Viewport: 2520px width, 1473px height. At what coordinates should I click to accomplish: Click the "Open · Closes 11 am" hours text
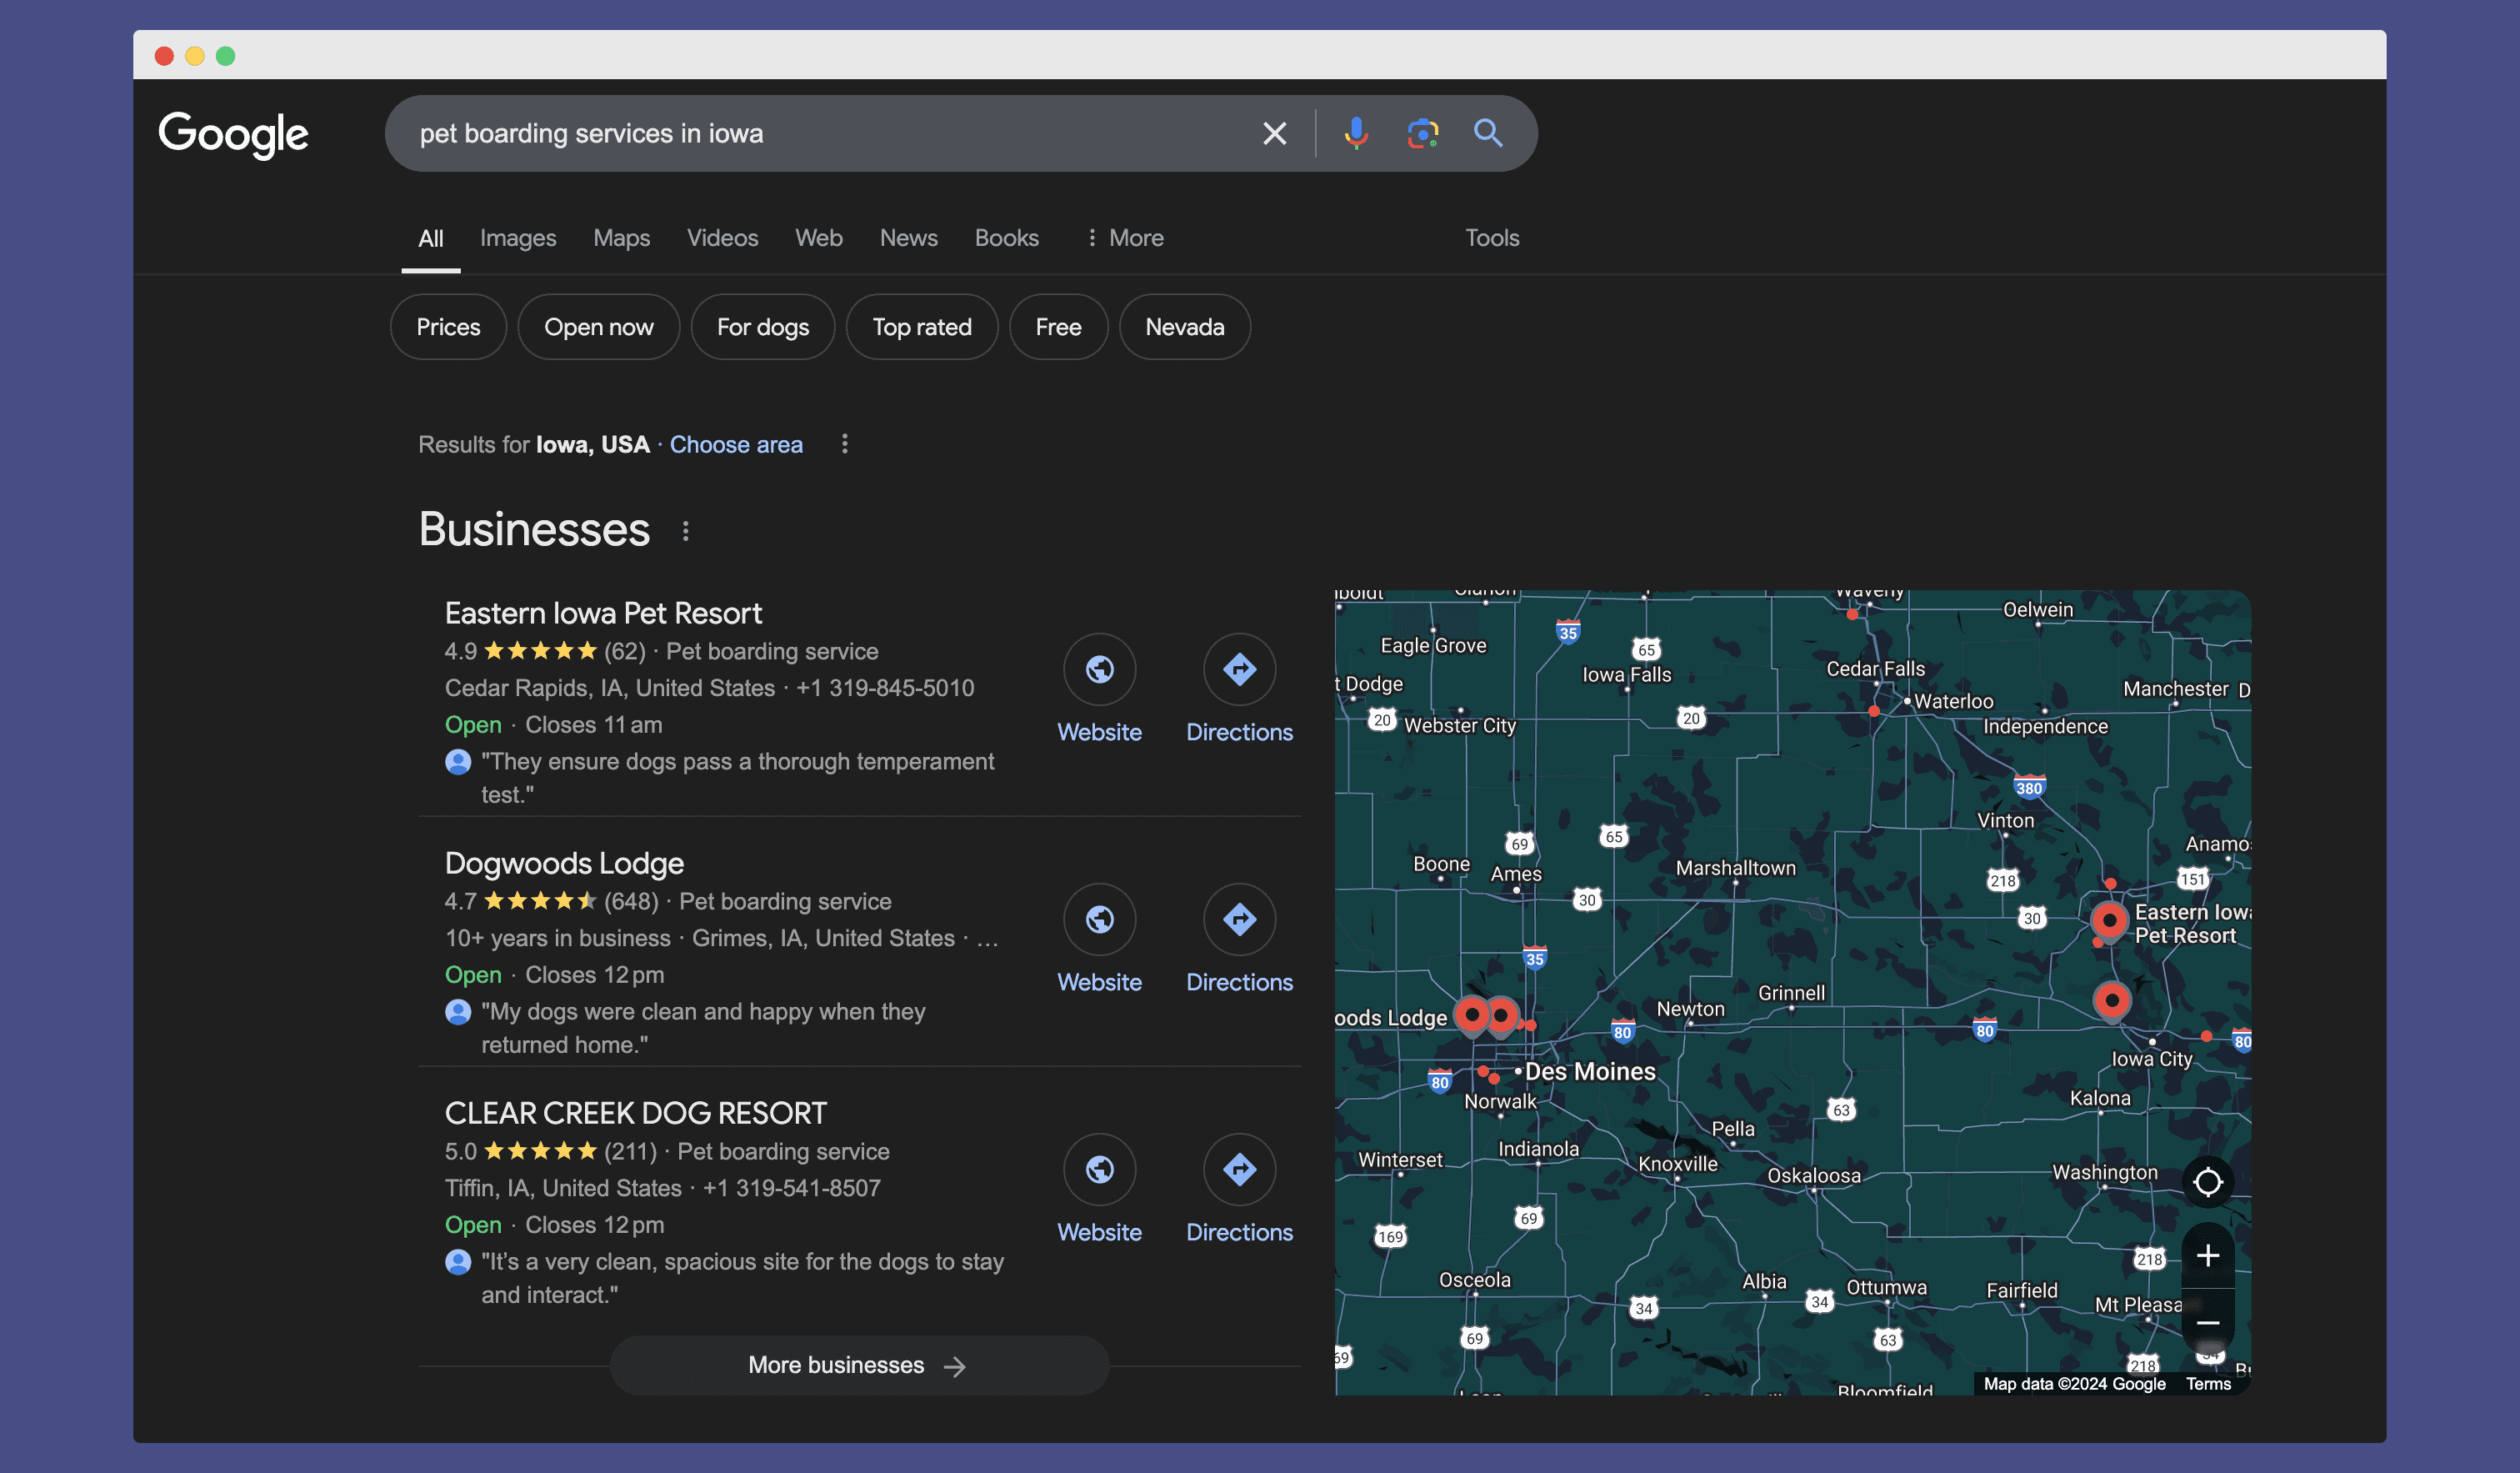pos(553,724)
